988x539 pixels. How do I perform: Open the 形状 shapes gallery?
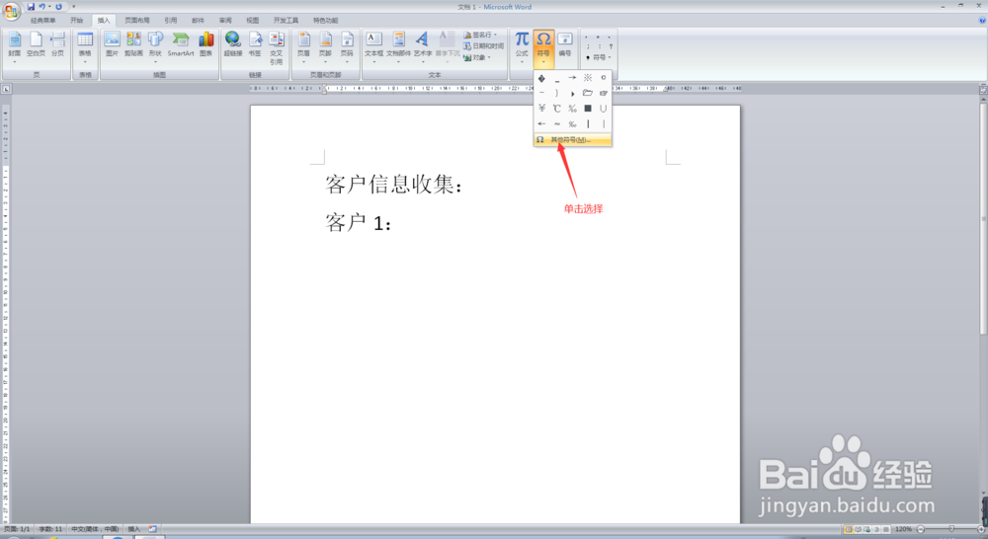pyautogui.click(x=155, y=46)
